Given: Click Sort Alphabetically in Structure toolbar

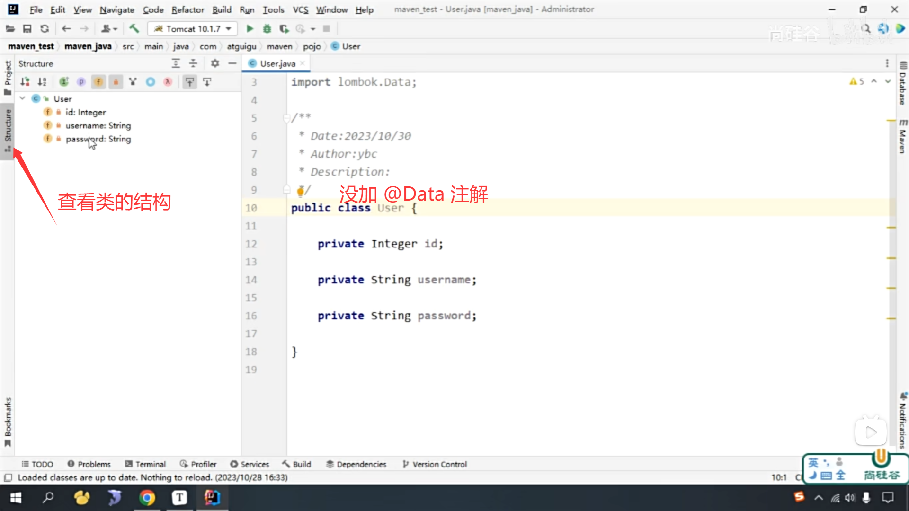Looking at the screenshot, I should pyautogui.click(x=42, y=82).
